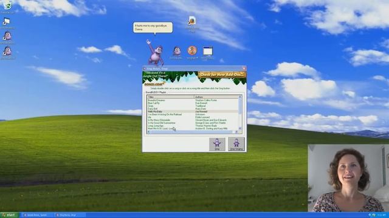The image size is (389, 218).
Task: Close the Sing Bonzi, Sing! window
Action: [x=244, y=68]
